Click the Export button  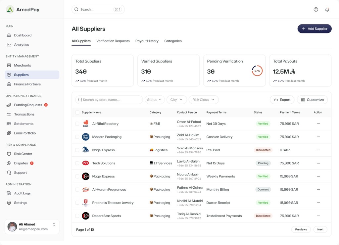(282, 100)
